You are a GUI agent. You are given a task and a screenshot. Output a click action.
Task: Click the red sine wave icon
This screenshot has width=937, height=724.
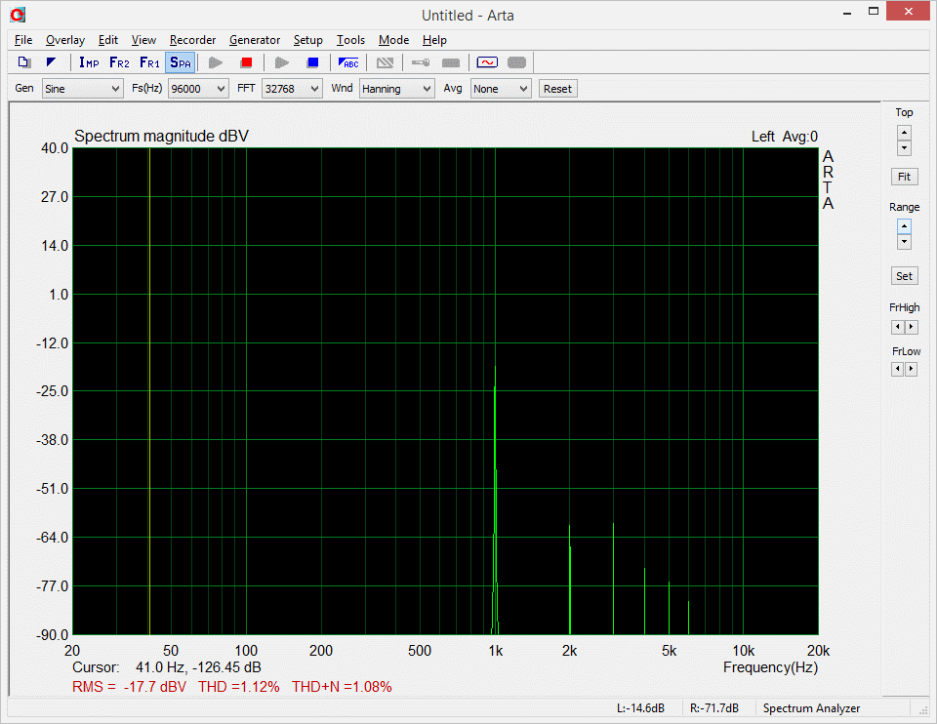[487, 62]
